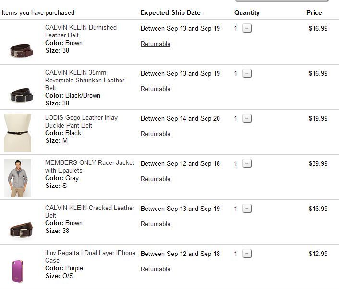339x290 pixels.
Task: Click the MEMBERS ONLY Racer Jacket title
Action: 89,166
